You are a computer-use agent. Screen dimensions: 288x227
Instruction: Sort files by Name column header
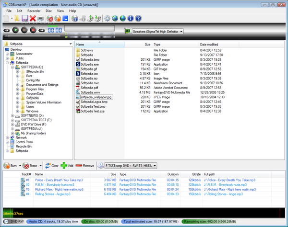pyautogui.click(x=99, y=45)
